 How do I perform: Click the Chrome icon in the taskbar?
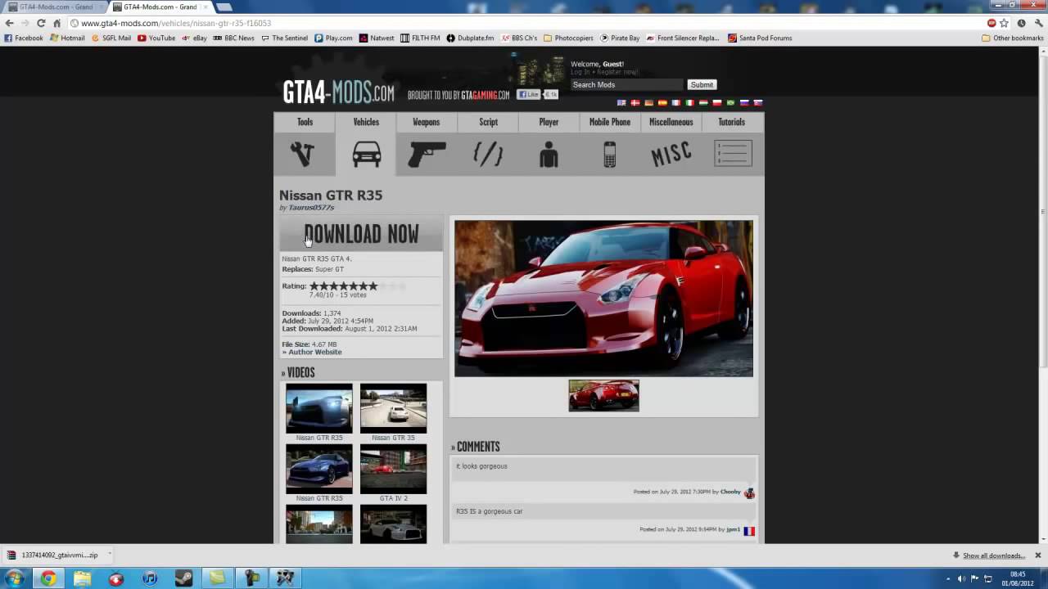coord(48,578)
